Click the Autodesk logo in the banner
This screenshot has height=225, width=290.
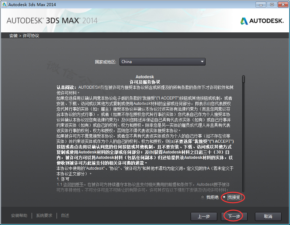click(262, 21)
